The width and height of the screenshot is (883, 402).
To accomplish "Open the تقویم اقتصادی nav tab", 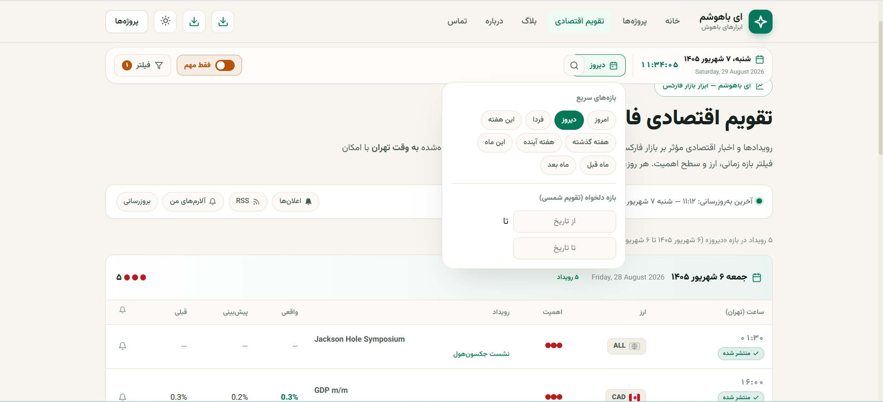I will tap(579, 21).
